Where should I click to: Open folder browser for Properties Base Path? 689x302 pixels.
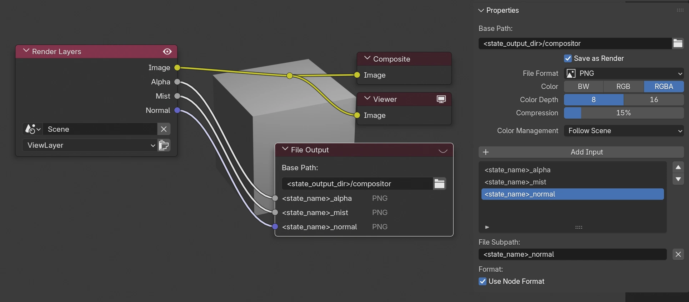pyautogui.click(x=678, y=43)
